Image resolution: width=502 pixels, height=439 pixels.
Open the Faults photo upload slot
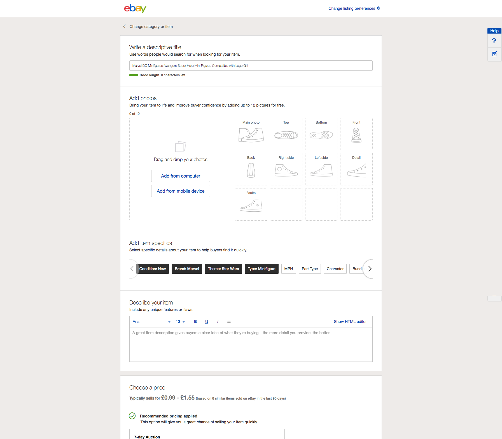click(251, 204)
